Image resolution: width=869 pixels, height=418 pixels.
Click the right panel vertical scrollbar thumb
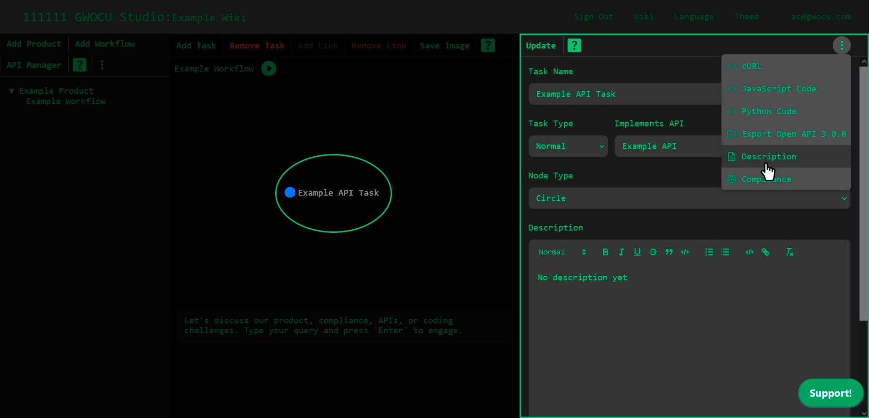pyautogui.click(x=864, y=193)
